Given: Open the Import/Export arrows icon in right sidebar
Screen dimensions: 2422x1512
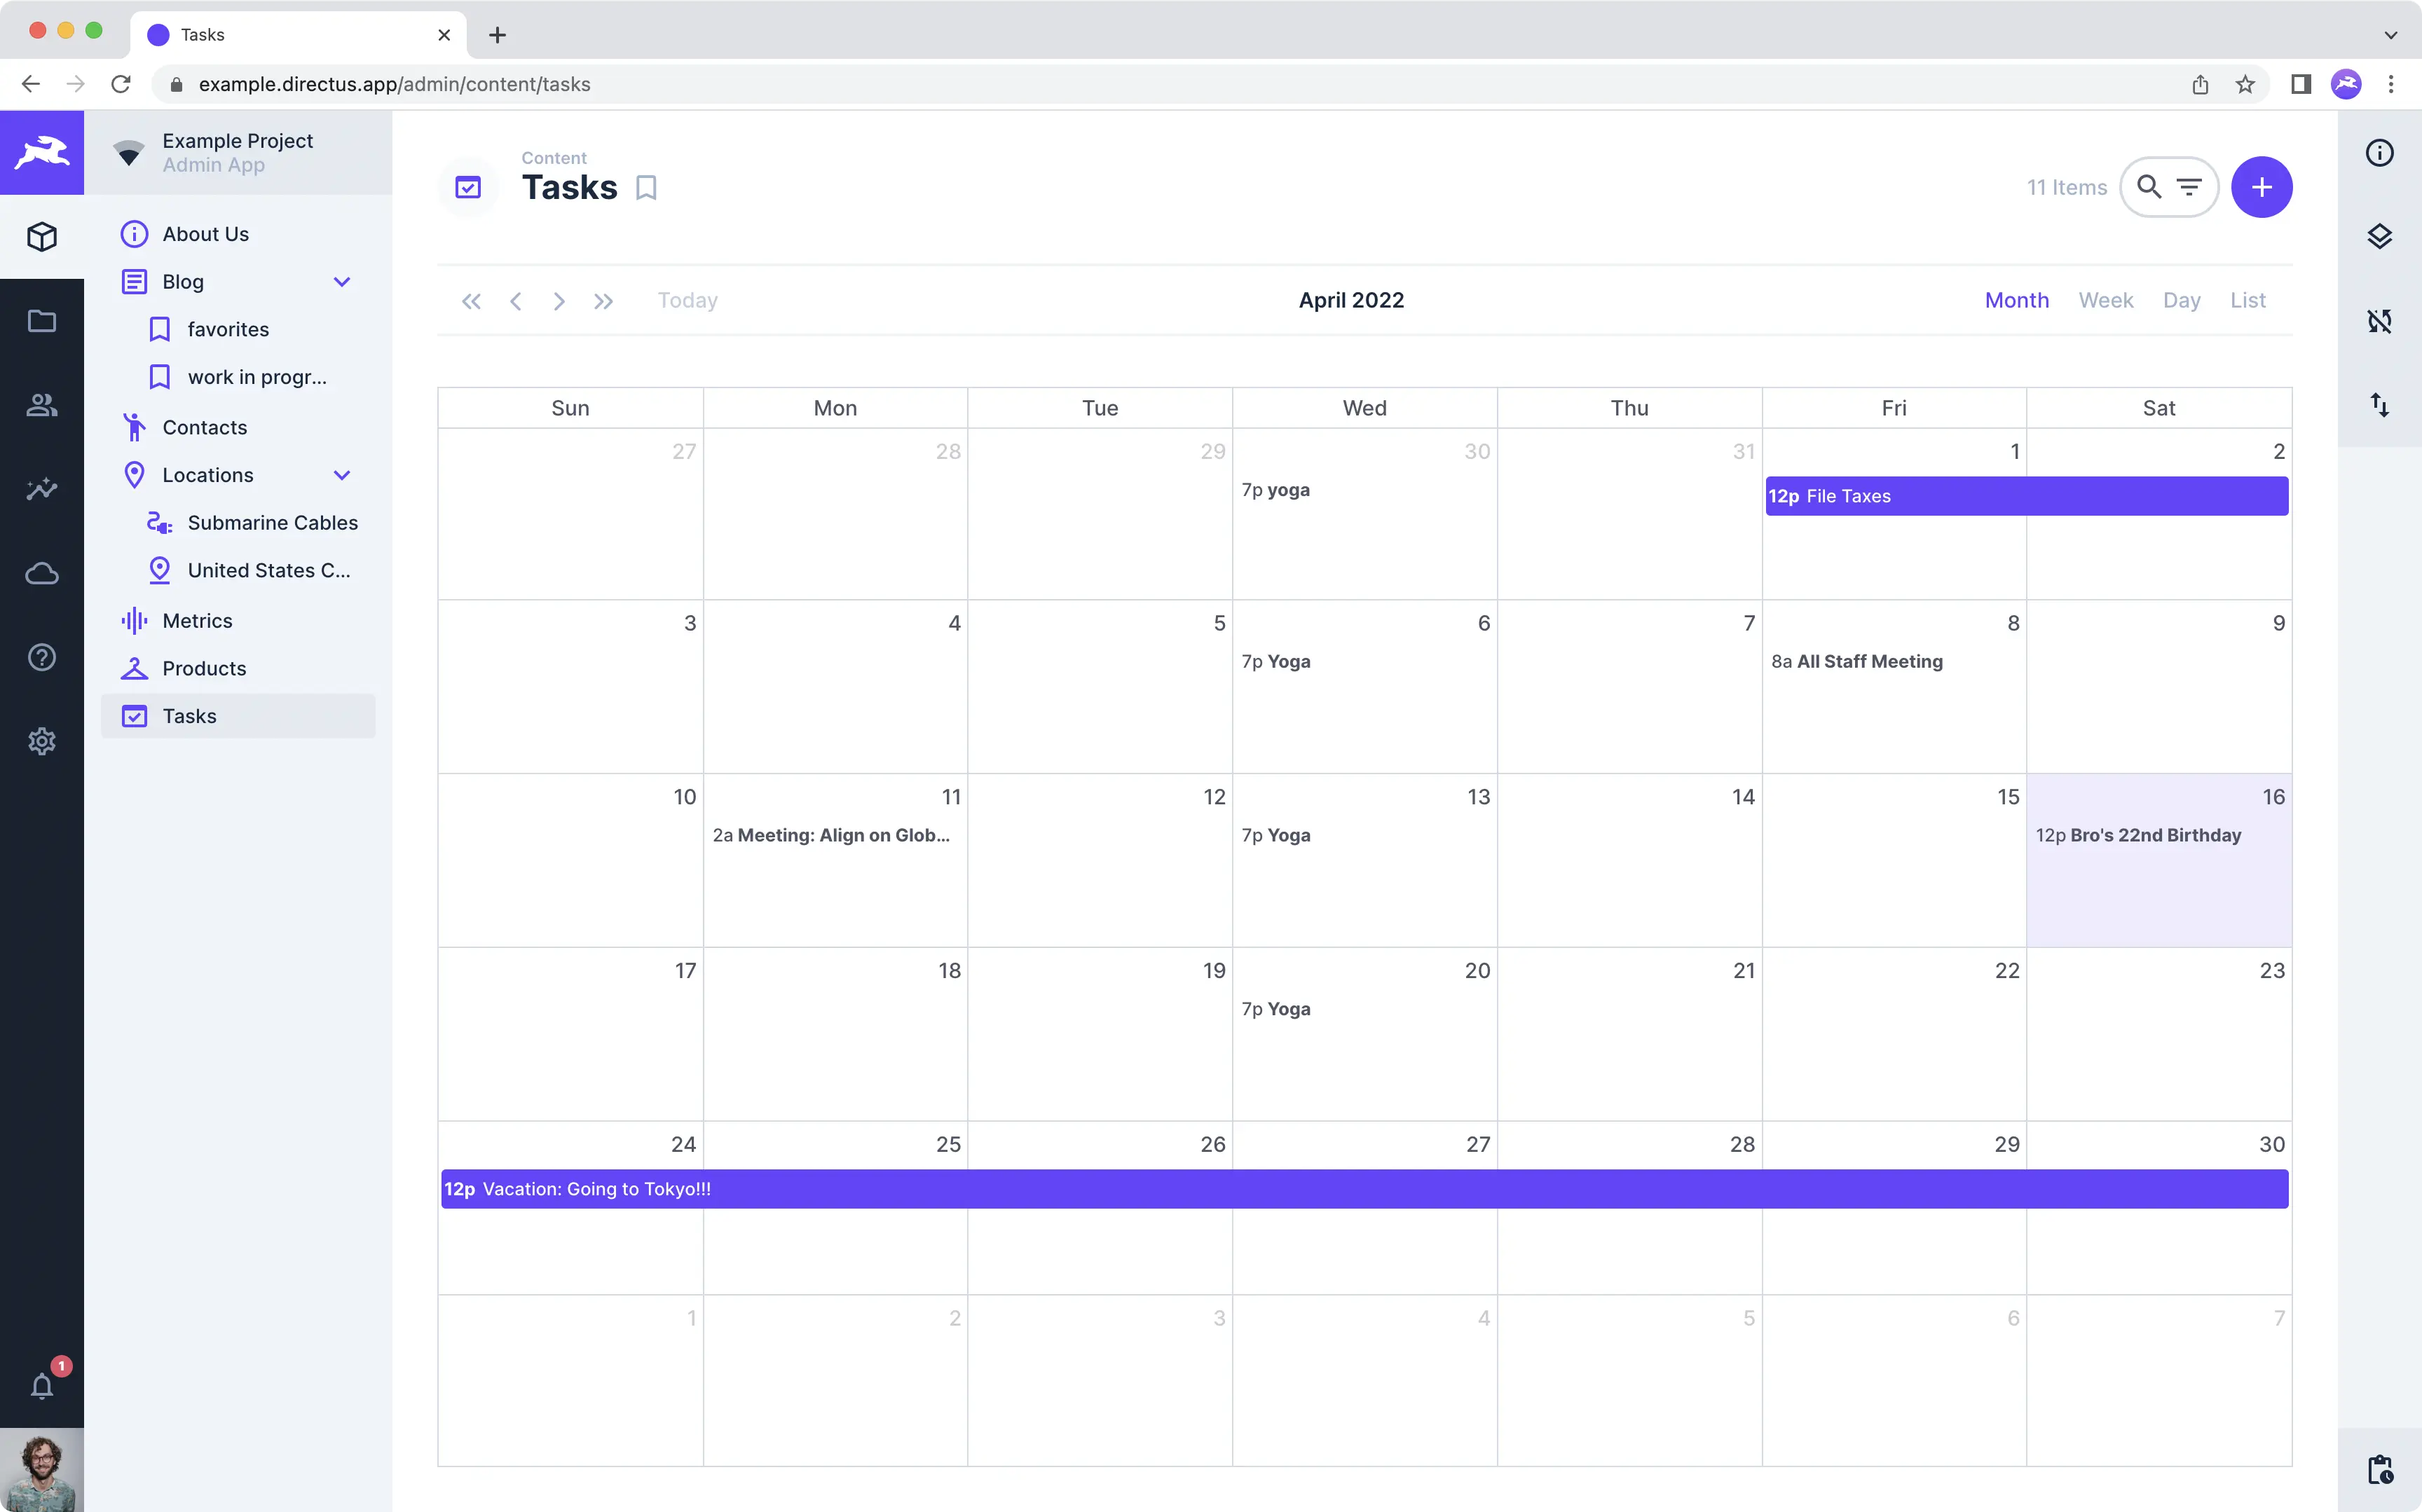Looking at the screenshot, I should point(2379,405).
